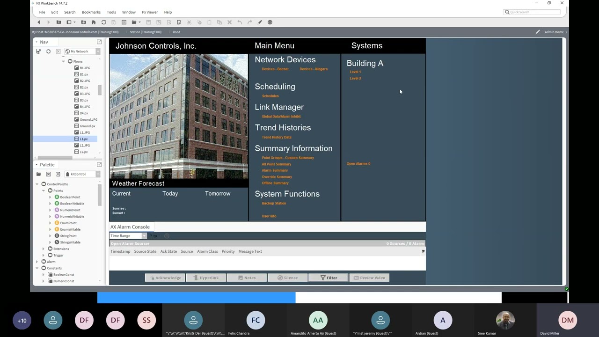Click the Delete X icon in the toolbar
The image size is (599, 337).
229,22
